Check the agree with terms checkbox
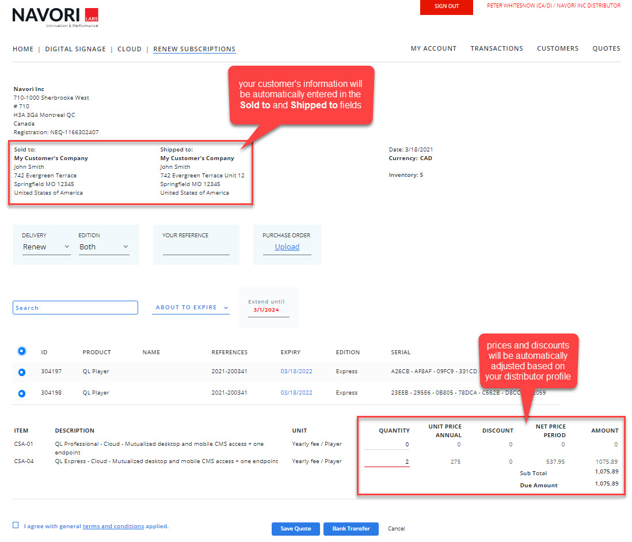The image size is (632, 542). [x=16, y=525]
